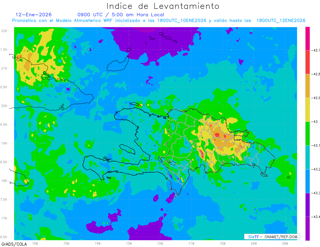This screenshot has height=247, width=320.
Task: Click the '-42.7' legend value
Action: click(315, 50)
